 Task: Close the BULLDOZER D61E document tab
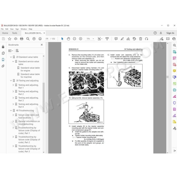click(x=44, y=33)
